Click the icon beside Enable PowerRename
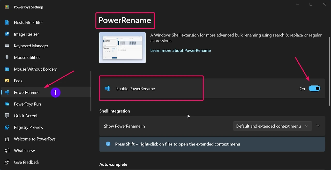 click(x=107, y=88)
